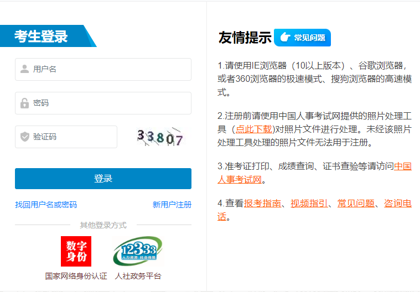Open the 视频指引 link
This screenshot has height=292, width=420.
pos(309,203)
